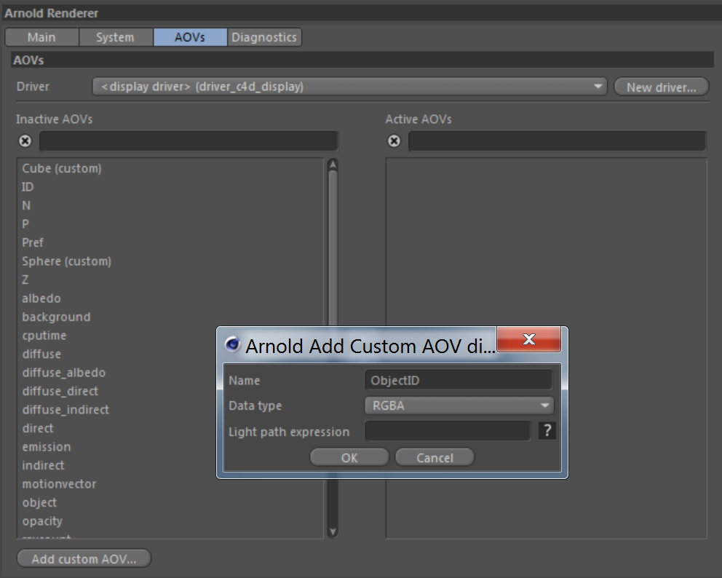This screenshot has width=722, height=578.
Task: Select the motionvector AOV
Action: click(x=59, y=483)
